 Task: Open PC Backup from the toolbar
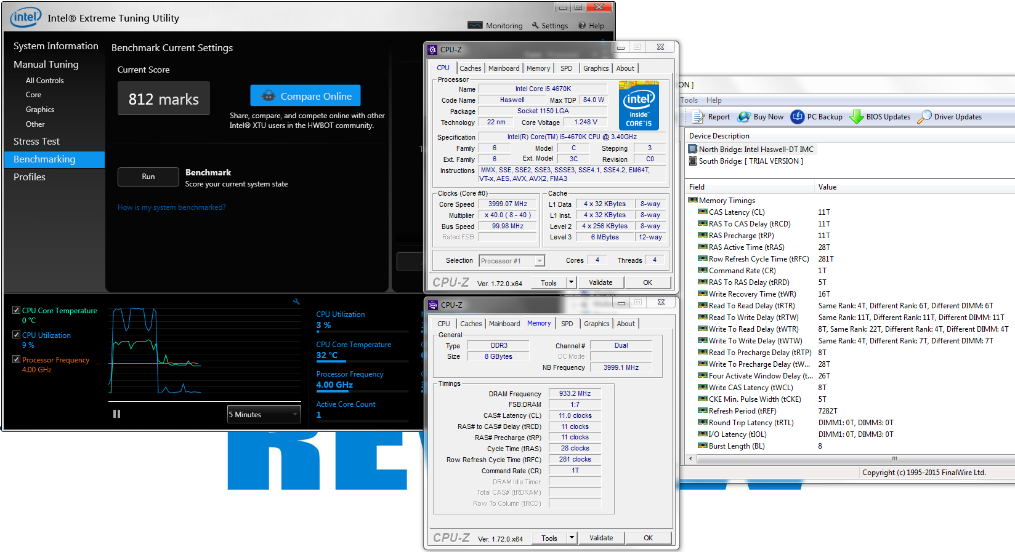[798, 117]
